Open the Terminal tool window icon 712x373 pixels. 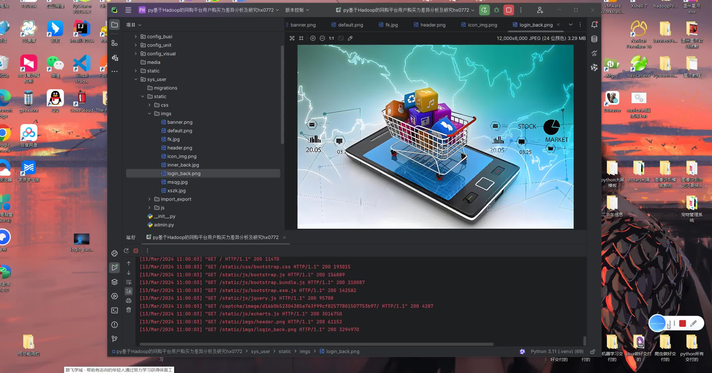(x=114, y=310)
